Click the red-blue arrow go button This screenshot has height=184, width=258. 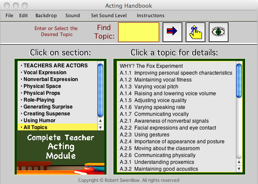(172, 32)
